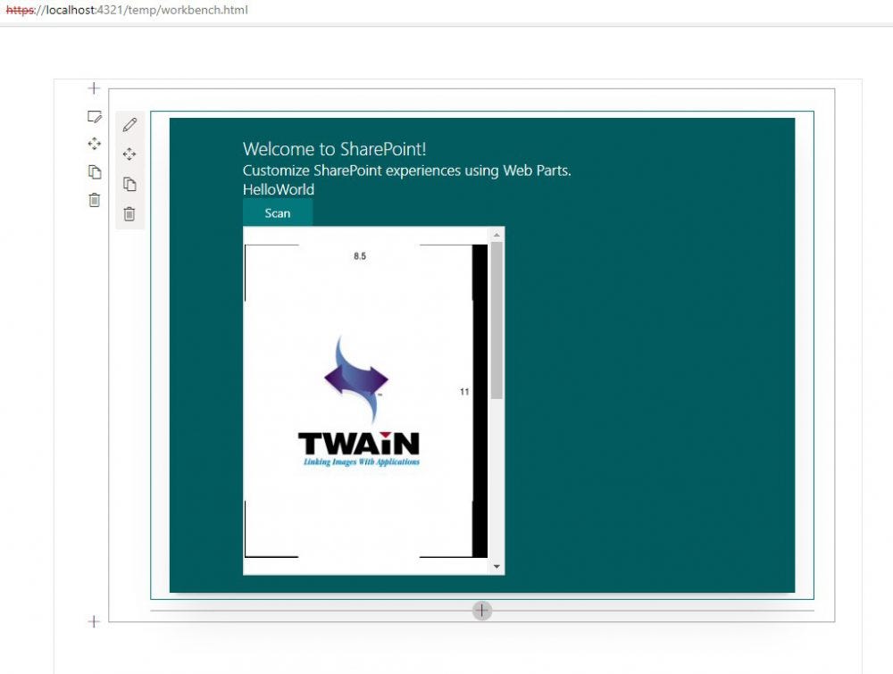The width and height of the screenshot is (893, 674).
Task: Duplicate the HelloWorld web part via the copy icon
Action: pos(129,183)
